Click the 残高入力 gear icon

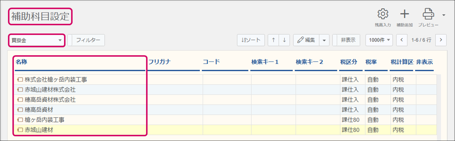click(x=383, y=14)
